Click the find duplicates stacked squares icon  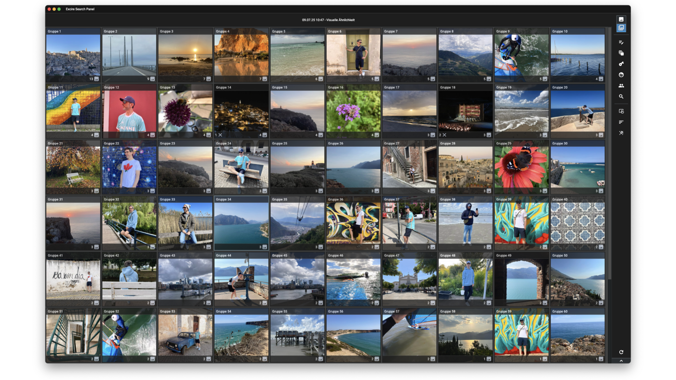(621, 53)
